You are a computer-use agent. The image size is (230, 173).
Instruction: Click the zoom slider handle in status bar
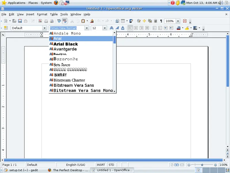click(202, 165)
